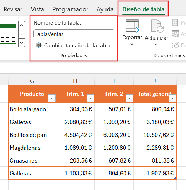
Task: Expand the table styles gallery
Action: coord(21,43)
